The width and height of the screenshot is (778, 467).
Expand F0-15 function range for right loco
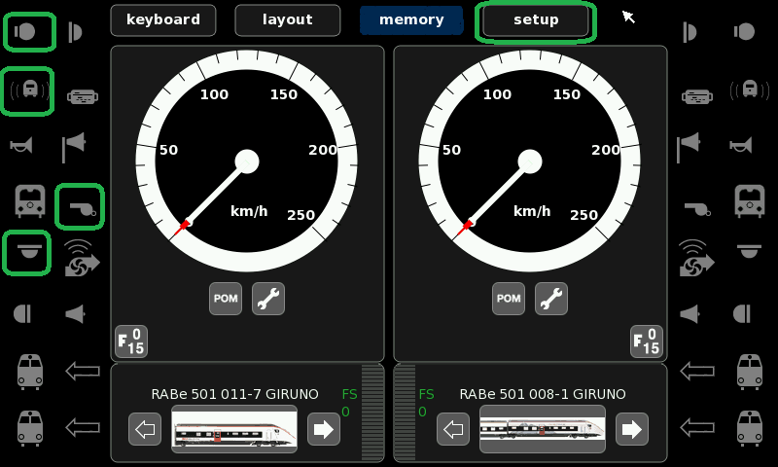pos(647,341)
